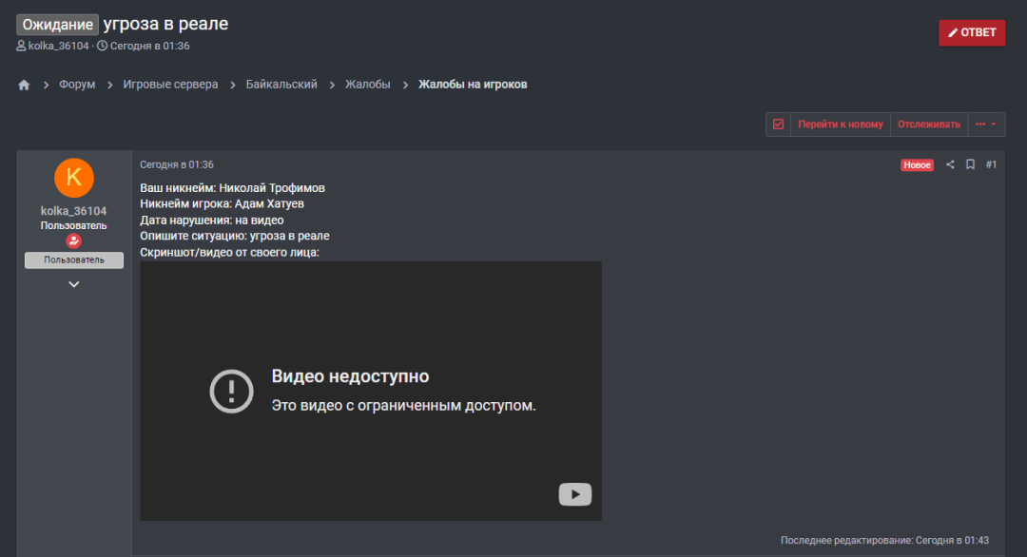Click the Отслеживать button
Screen dimensions: 1027x557
tap(929, 125)
